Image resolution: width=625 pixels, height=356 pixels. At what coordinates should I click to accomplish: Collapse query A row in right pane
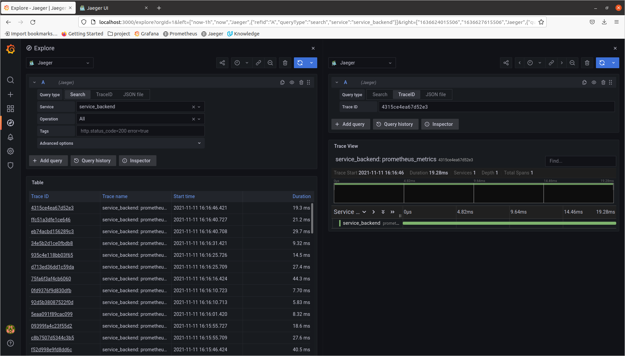coord(337,82)
